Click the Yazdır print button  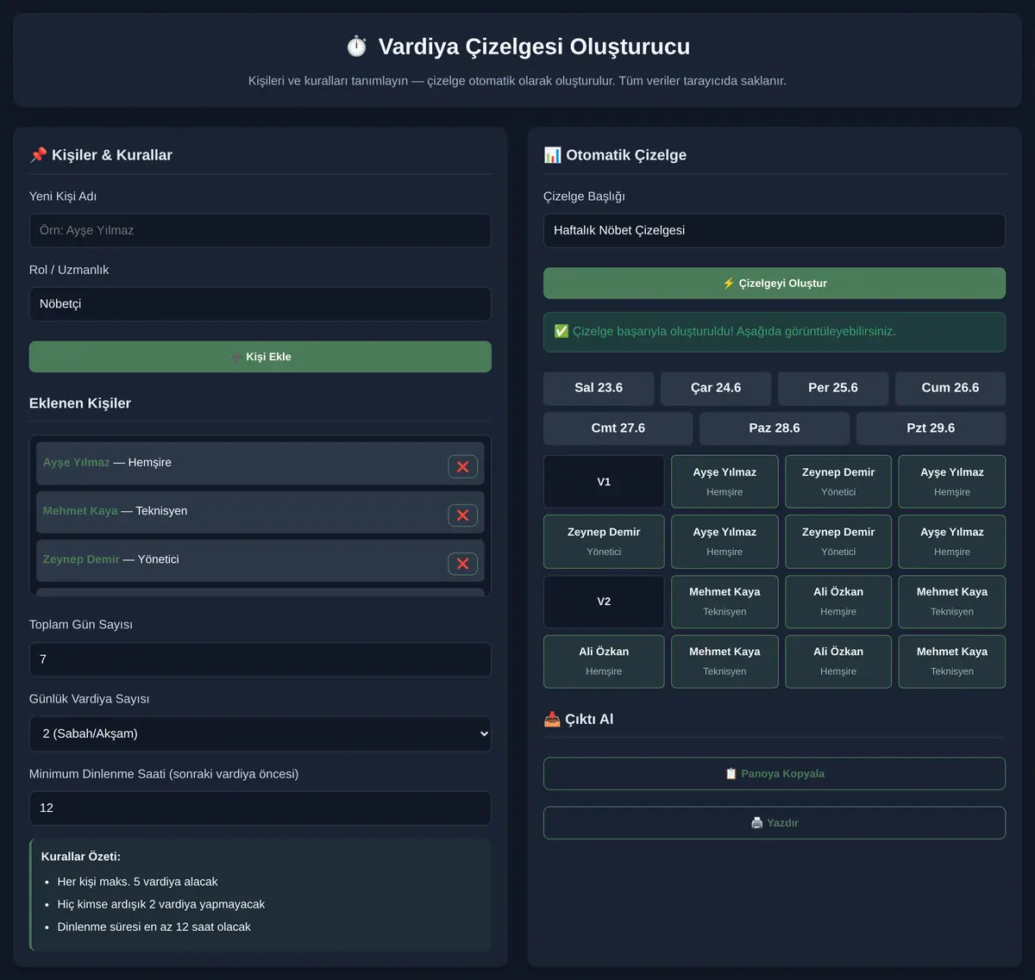(x=775, y=823)
